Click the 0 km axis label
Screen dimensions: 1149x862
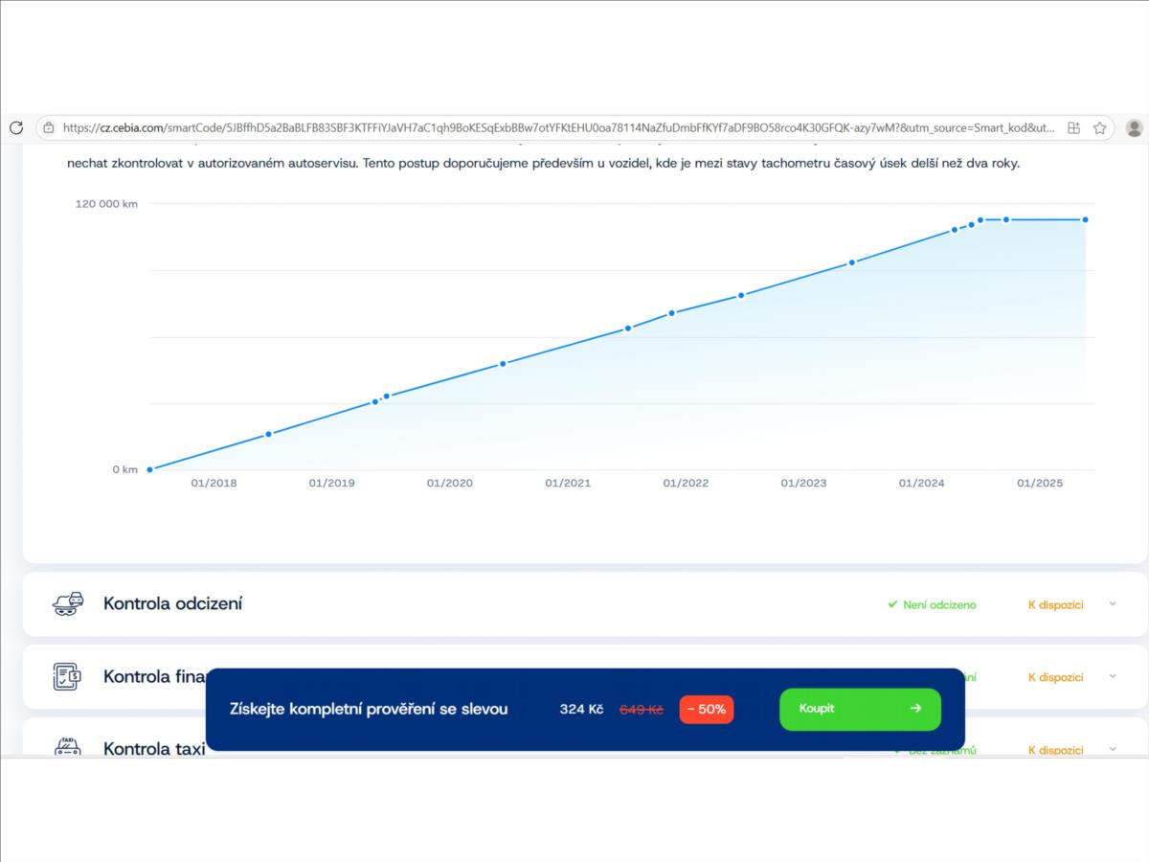click(125, 469)
